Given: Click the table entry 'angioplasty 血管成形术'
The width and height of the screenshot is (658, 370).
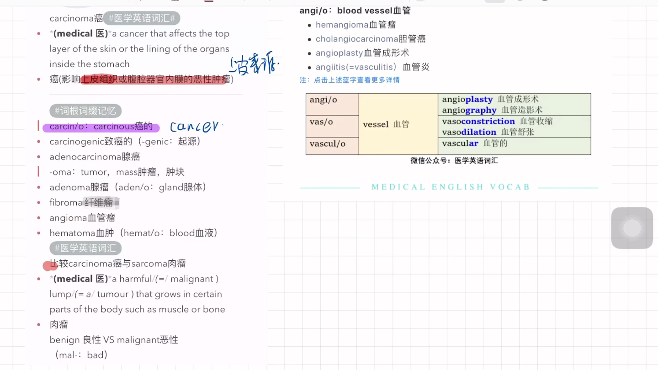Looking at the screenshot, I should (490, 99).
